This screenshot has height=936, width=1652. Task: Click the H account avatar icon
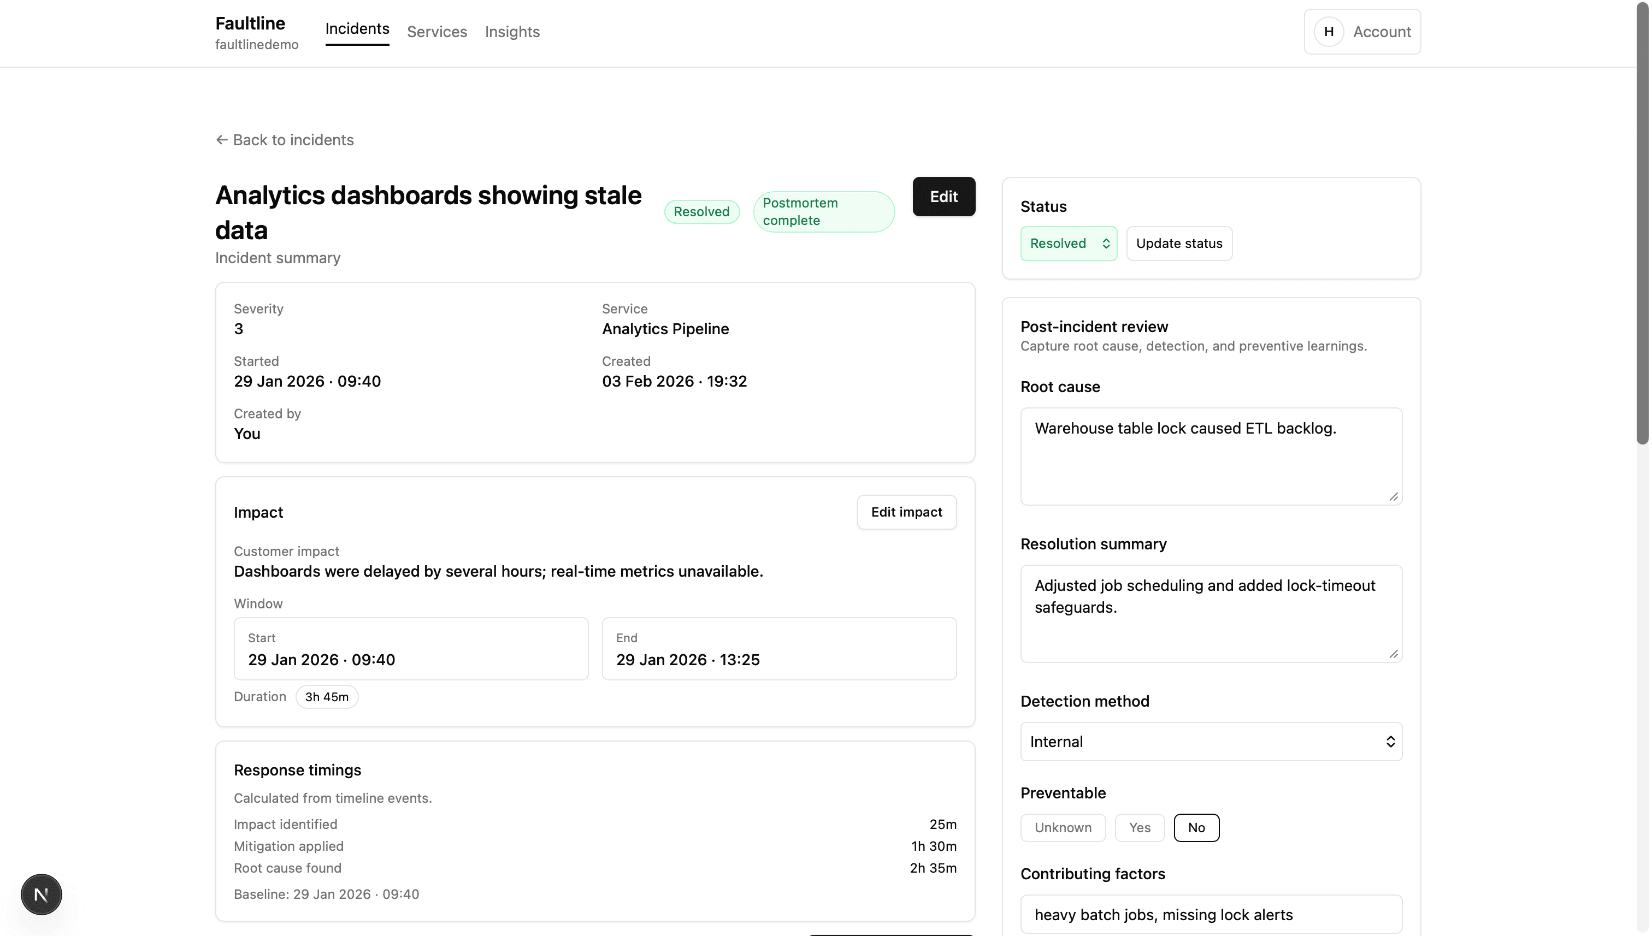pyautogui.click(x=1329, y=32)
